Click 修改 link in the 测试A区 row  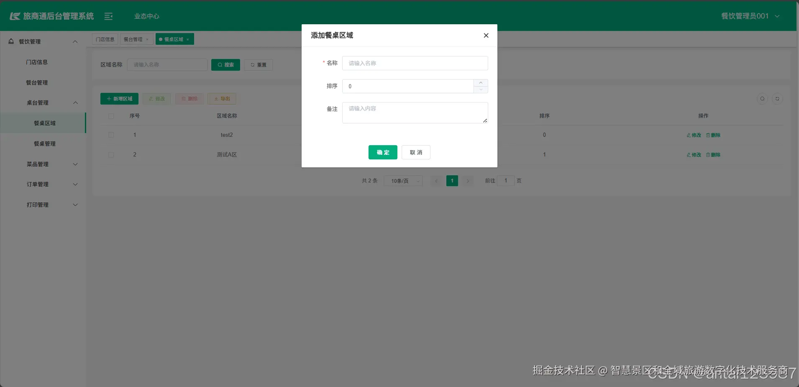coord(694,155)
